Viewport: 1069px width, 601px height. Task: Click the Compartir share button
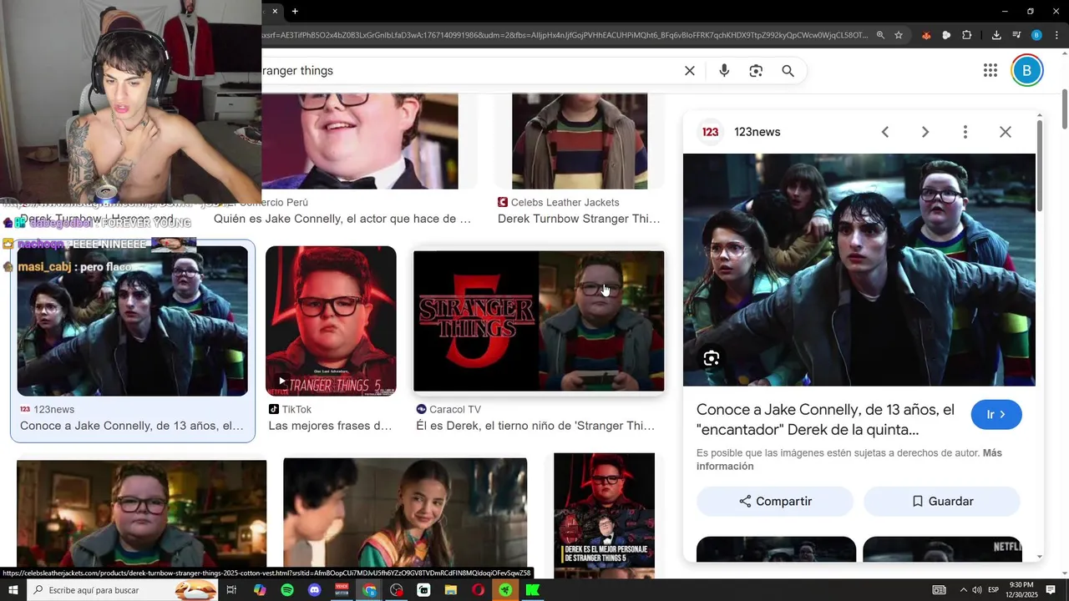click(x=775, y=502)
